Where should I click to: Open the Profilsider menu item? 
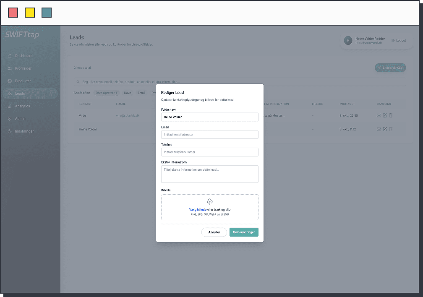tap(23, 68)
